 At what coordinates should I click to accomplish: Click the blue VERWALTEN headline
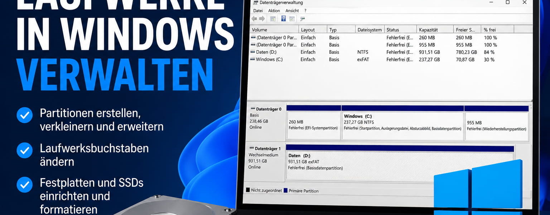click(x=115, y=75)
